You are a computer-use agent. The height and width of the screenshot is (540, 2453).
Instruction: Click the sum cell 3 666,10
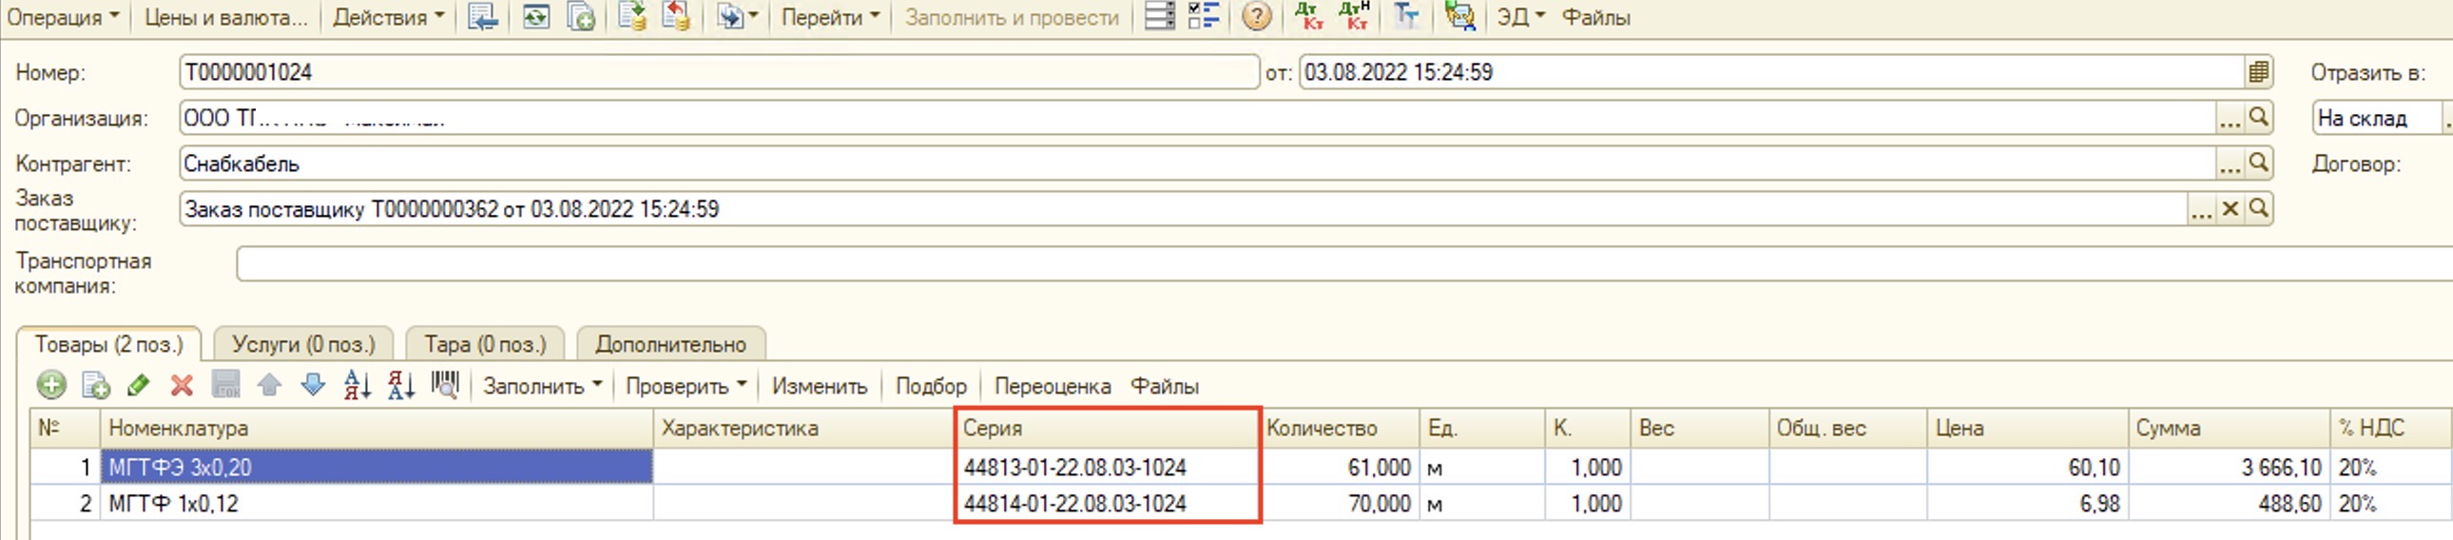tap(2229, 467)
